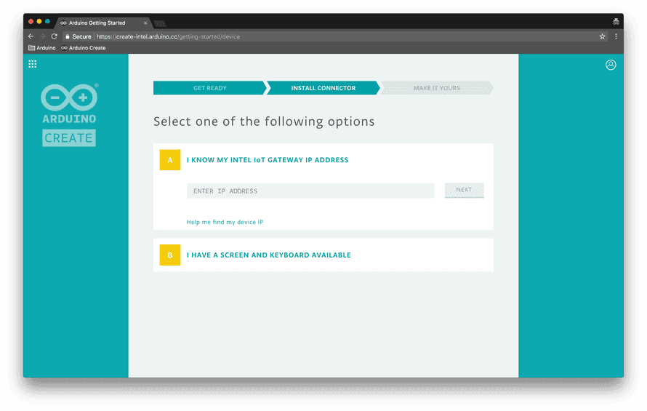Screen dimensions: 647x411
Task: Open the Chrome three-dot menu
Action: point(616,36)
